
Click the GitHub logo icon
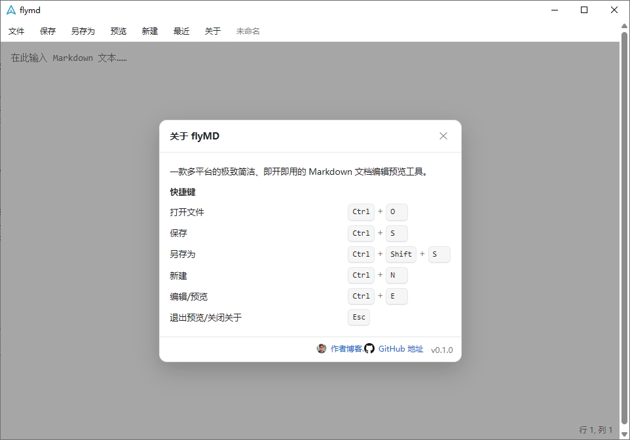click(x=369, y=349)
